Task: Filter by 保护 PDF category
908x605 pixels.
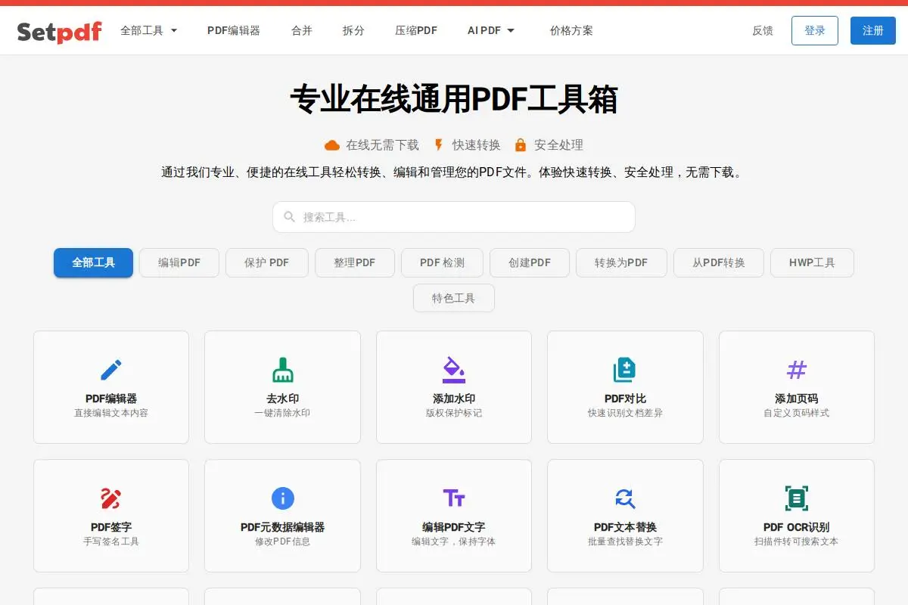Action: pos(267,263)
